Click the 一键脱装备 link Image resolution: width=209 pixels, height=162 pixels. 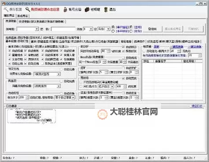coord(176,47)
